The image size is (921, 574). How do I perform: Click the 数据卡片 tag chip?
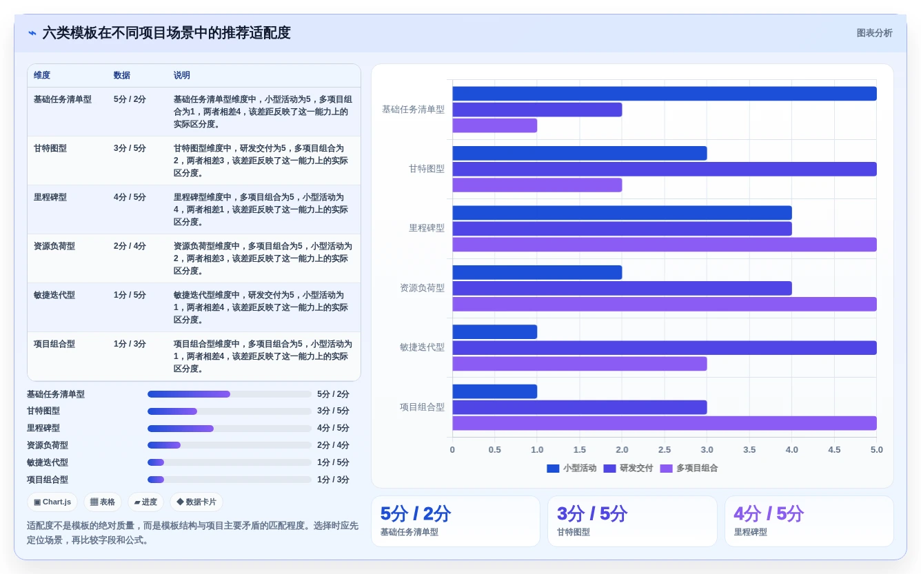196,502
